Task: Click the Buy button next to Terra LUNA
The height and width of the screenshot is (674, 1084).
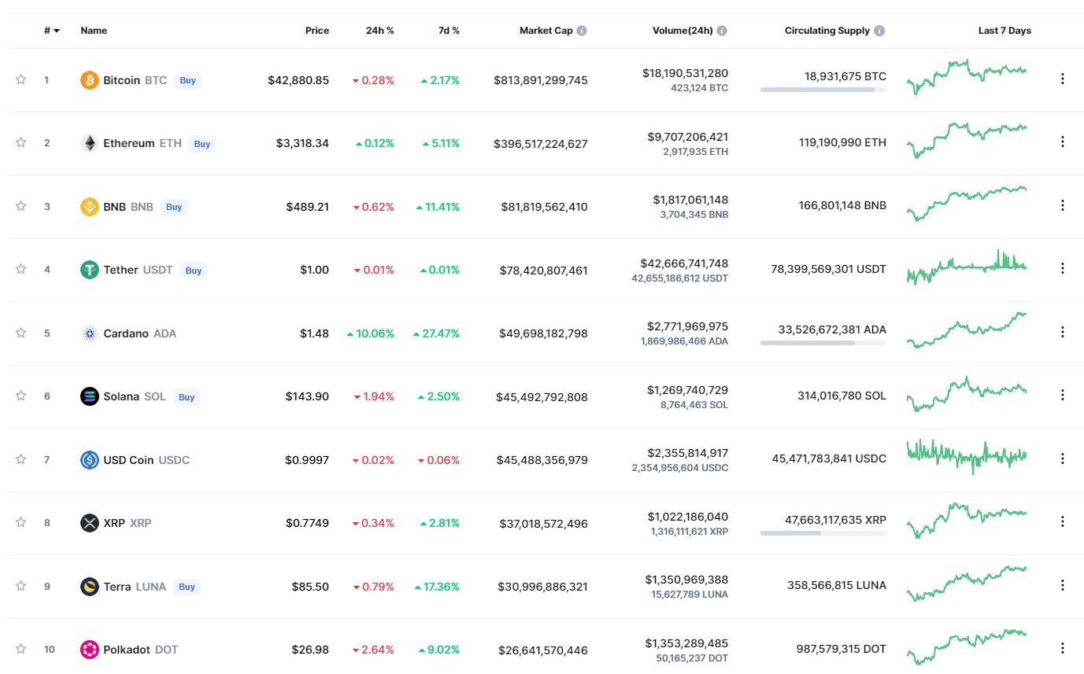Action: pyautogui.click(x=187, y=587)
